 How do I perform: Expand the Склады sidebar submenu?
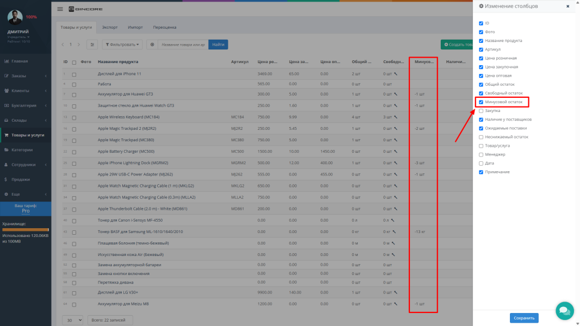pos(46,120)
